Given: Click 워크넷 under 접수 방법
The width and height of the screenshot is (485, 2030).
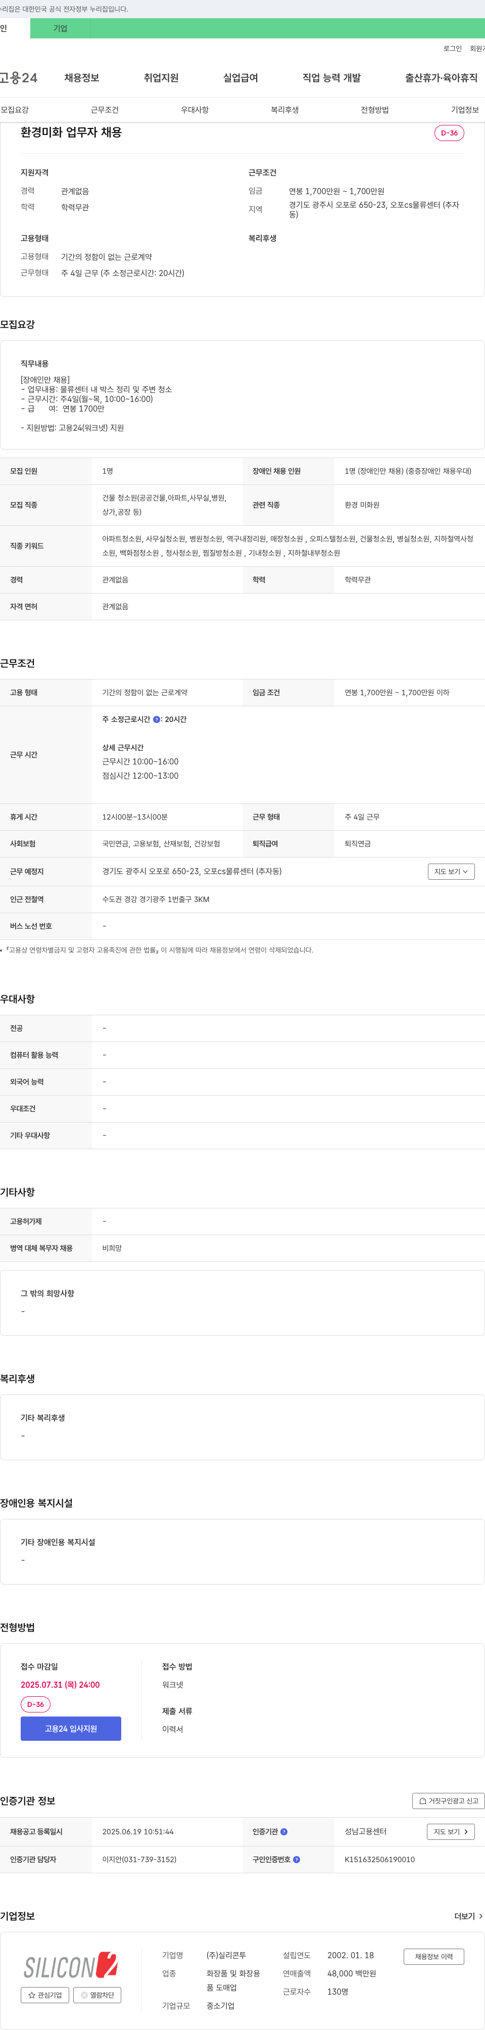Looking at the screenshot, I should tap(172, 1685).
